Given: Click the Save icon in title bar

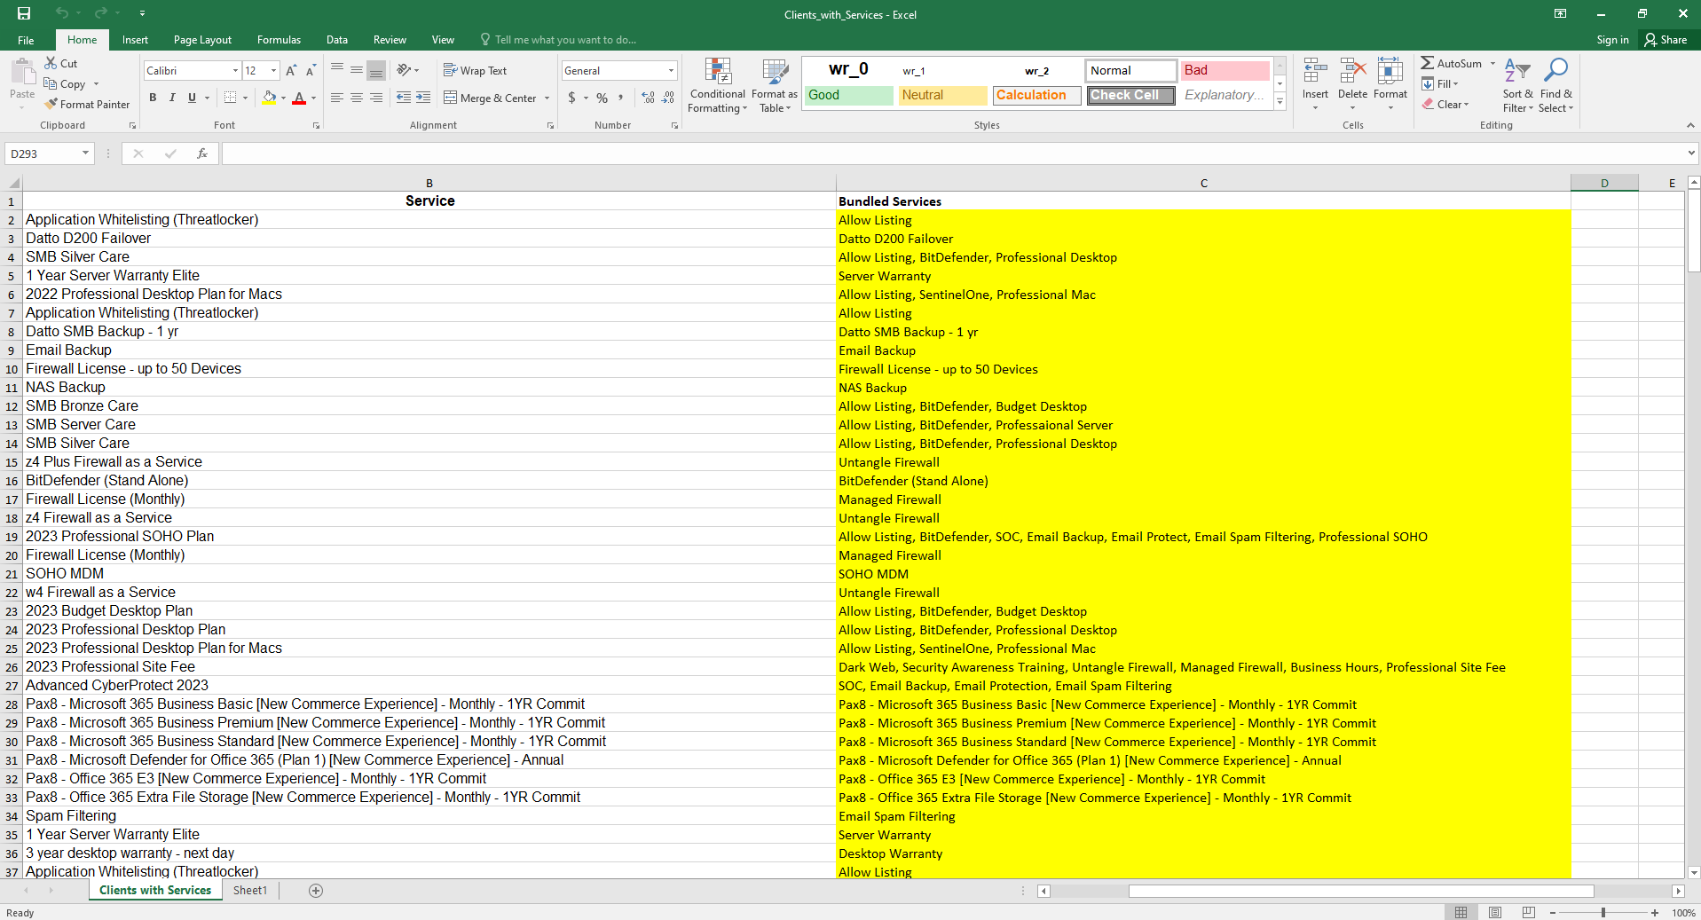Looking at the screenshot, I should pos(24,13).
